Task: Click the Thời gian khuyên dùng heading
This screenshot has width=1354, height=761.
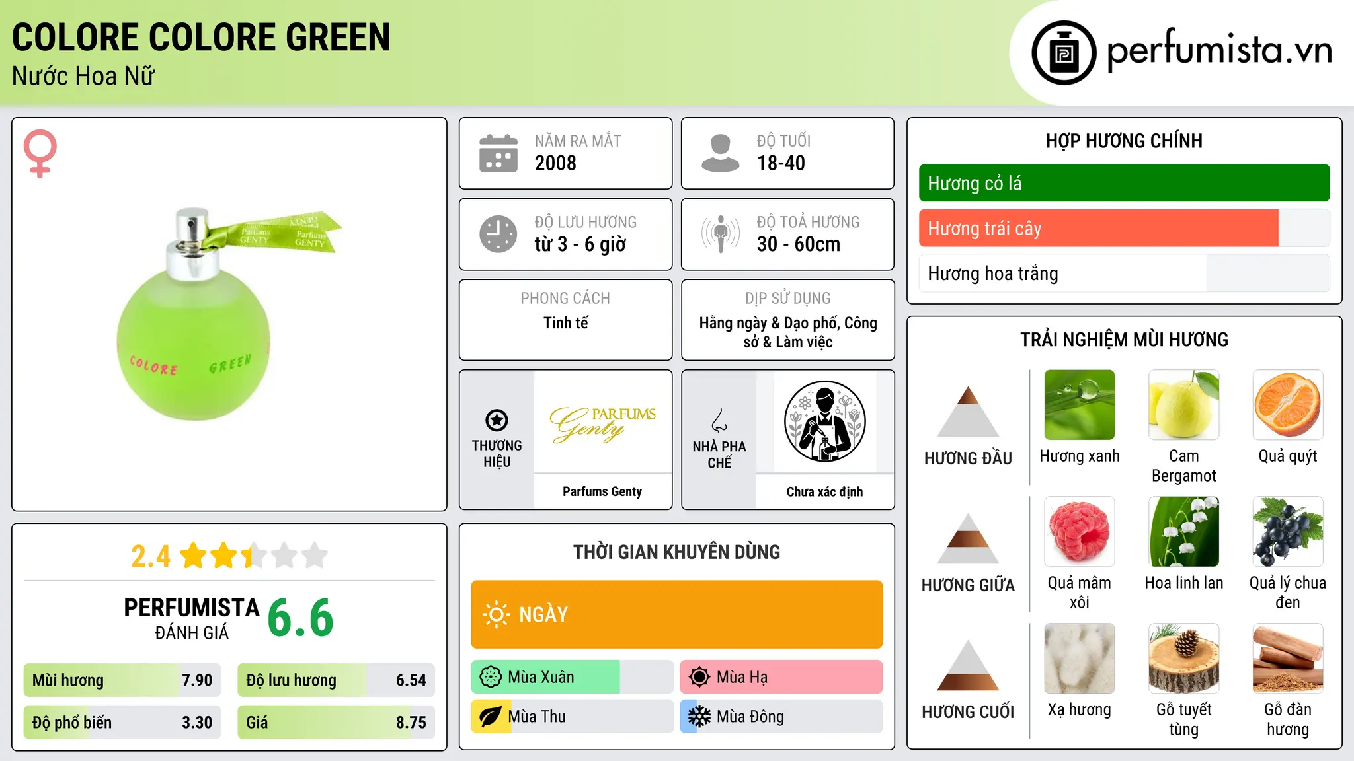Action: (676, 552)
